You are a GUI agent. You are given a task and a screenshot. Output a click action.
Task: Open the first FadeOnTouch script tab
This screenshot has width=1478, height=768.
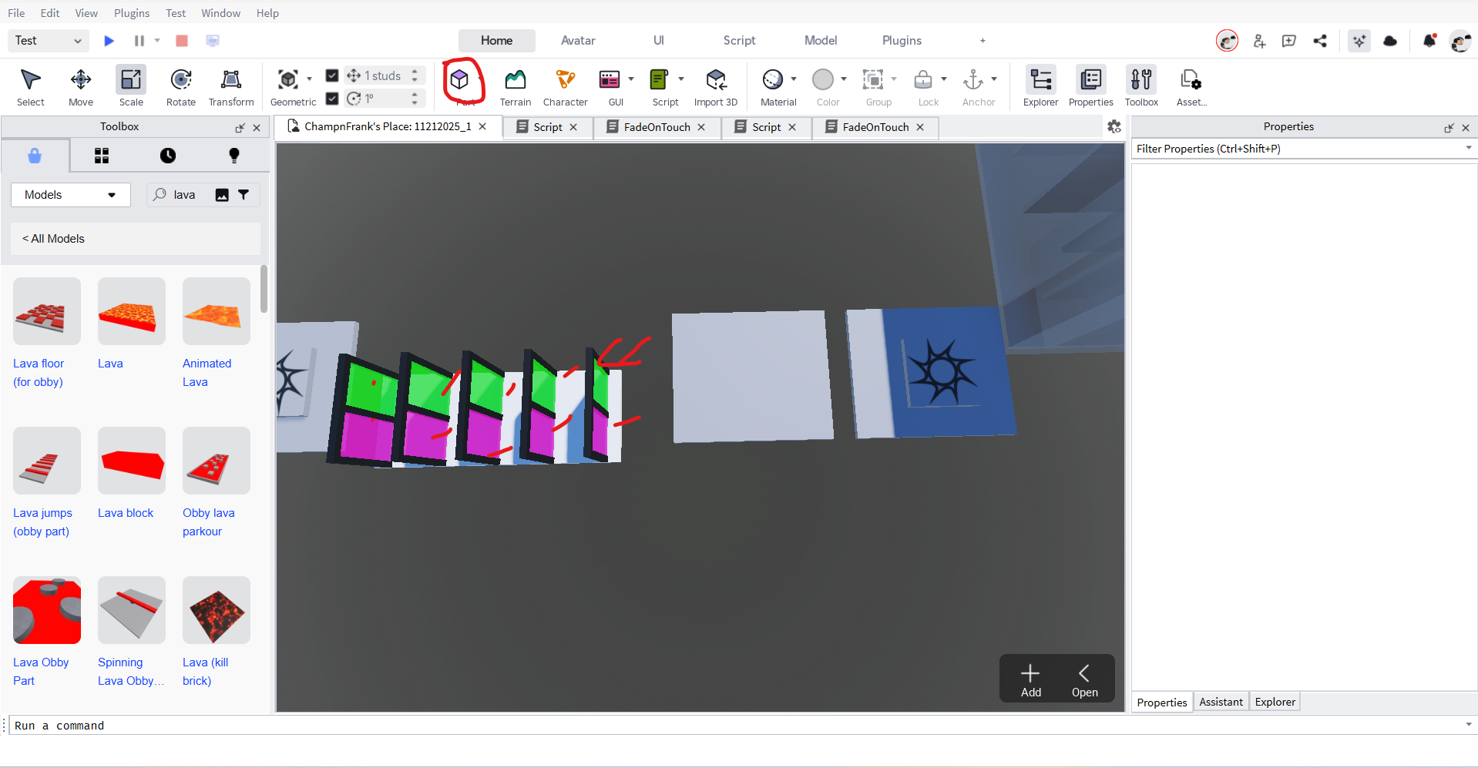point(657,127)
